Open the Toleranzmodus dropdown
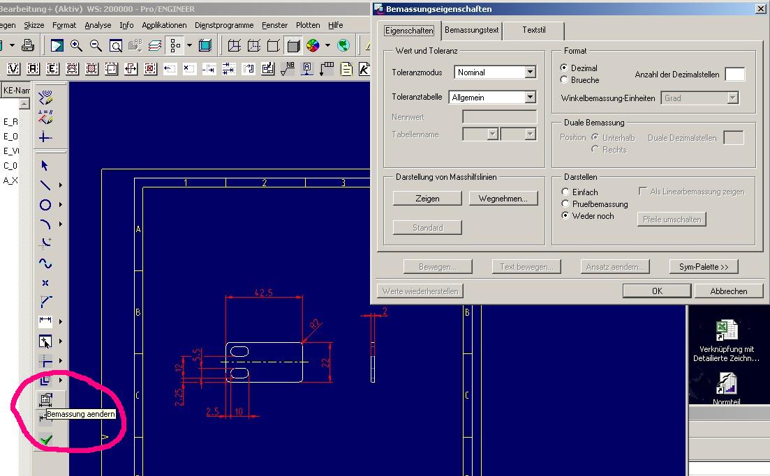The width and height of the screenshot is (770, 476). [530, 72]
